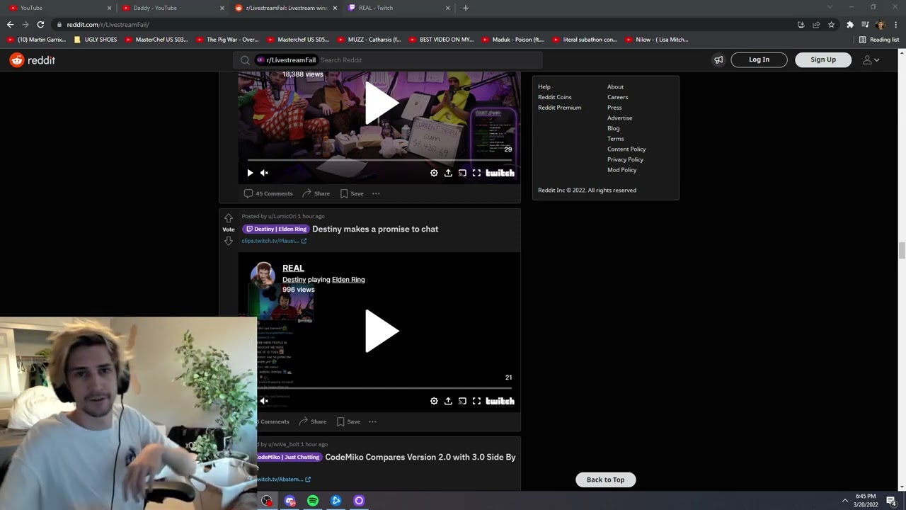Open the Help footer link

544,86
